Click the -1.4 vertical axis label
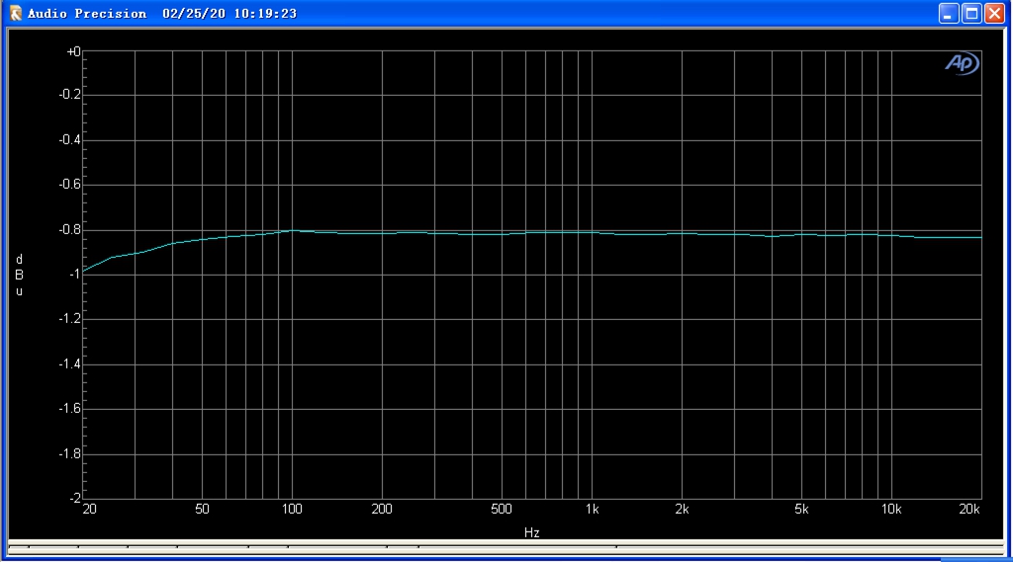Image resolution: width=1013 pixels, height=562 pixels. (70, 363)
